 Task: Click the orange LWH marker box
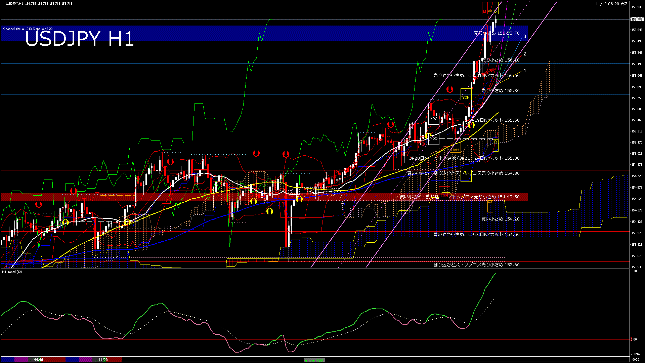tap(455, 150)
